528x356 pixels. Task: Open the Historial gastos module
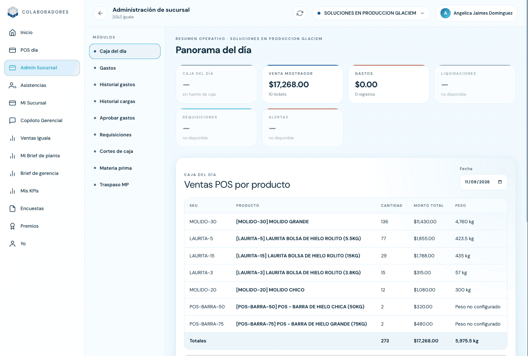click(125, 85)
